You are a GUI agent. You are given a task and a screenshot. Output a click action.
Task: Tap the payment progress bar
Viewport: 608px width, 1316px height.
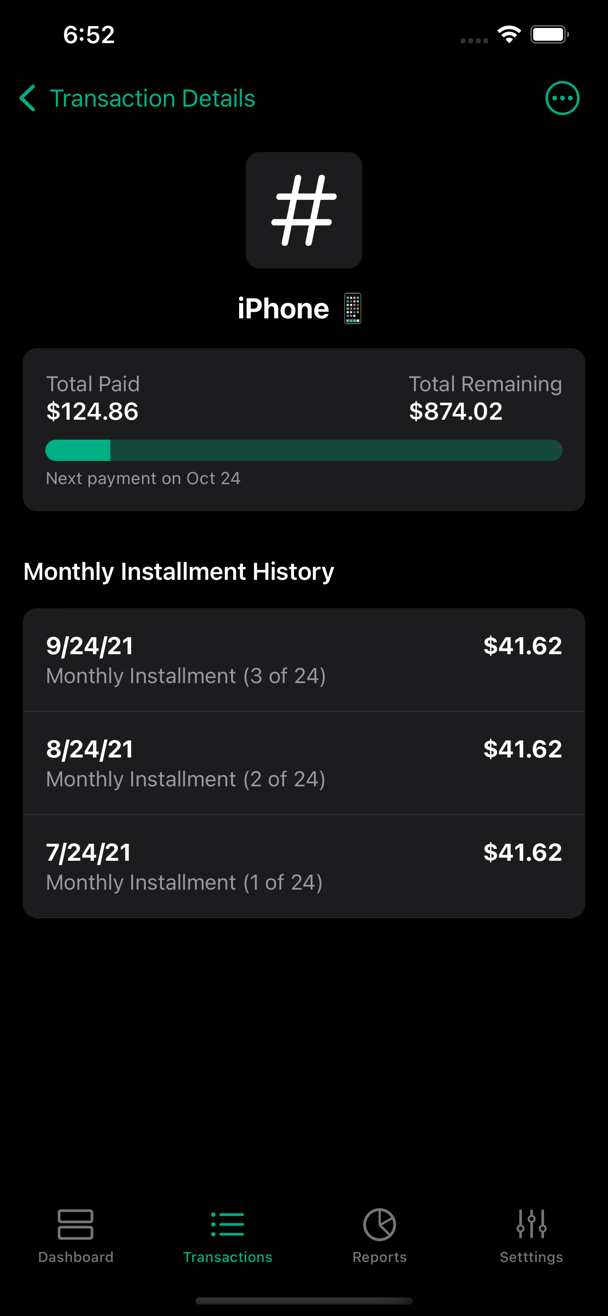[x=304, y=450]
